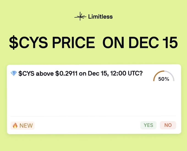
Task: Click the diamond emoji beside the market question
Action: pyautogui.click(x=13, y=74)
